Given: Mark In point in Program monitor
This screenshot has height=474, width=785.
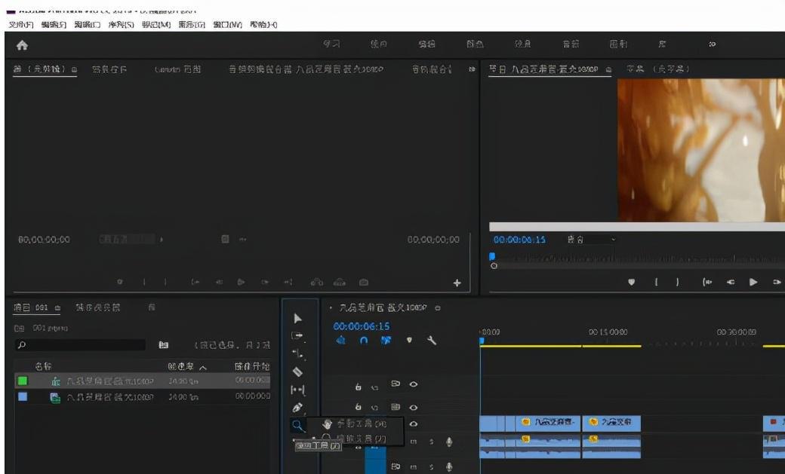Looking at the screenshot, I should click(x=656, y=282).
